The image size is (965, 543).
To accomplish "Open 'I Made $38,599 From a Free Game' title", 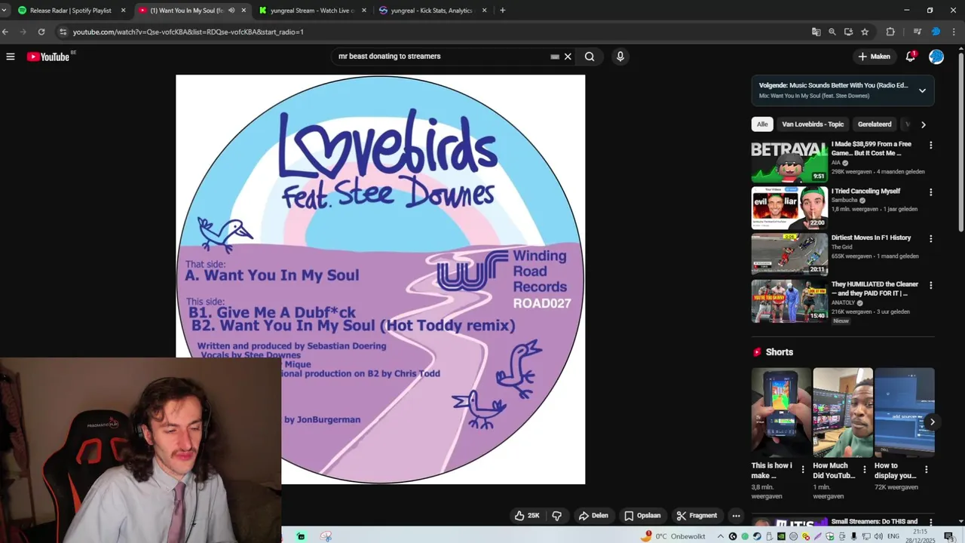I will pyautogui.click(x=871, y=149).
